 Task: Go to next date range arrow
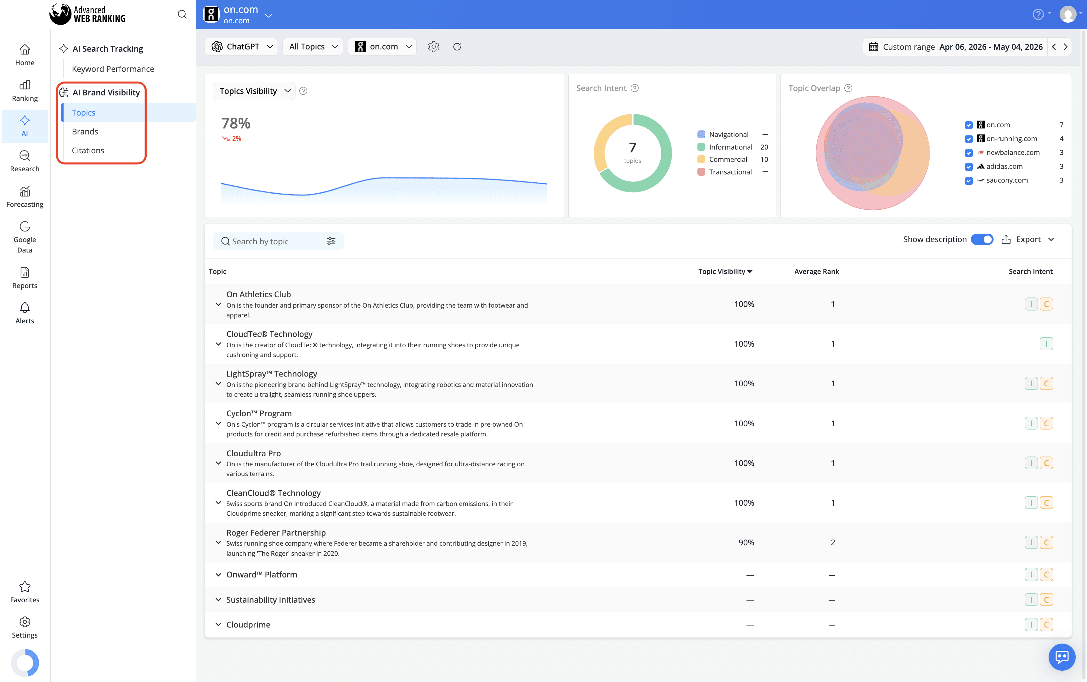[x=1066, y=47]
